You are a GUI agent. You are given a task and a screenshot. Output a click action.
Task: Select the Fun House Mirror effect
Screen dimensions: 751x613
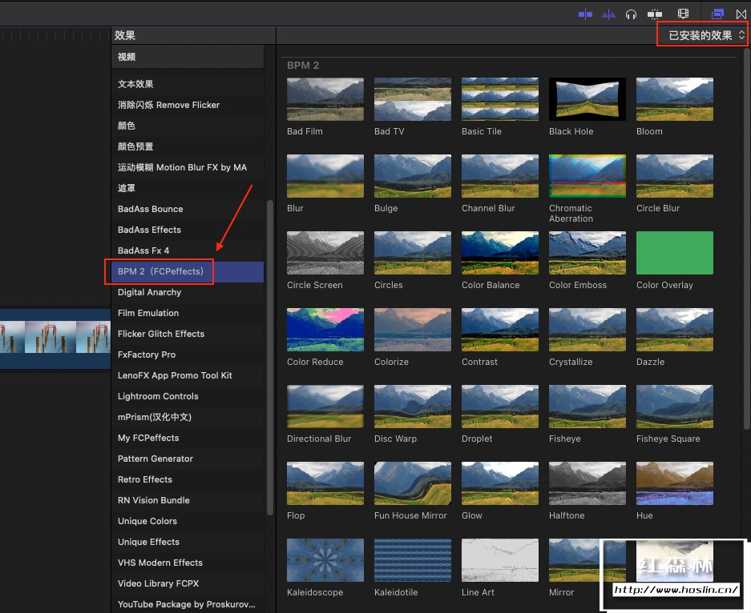(412, 483)
